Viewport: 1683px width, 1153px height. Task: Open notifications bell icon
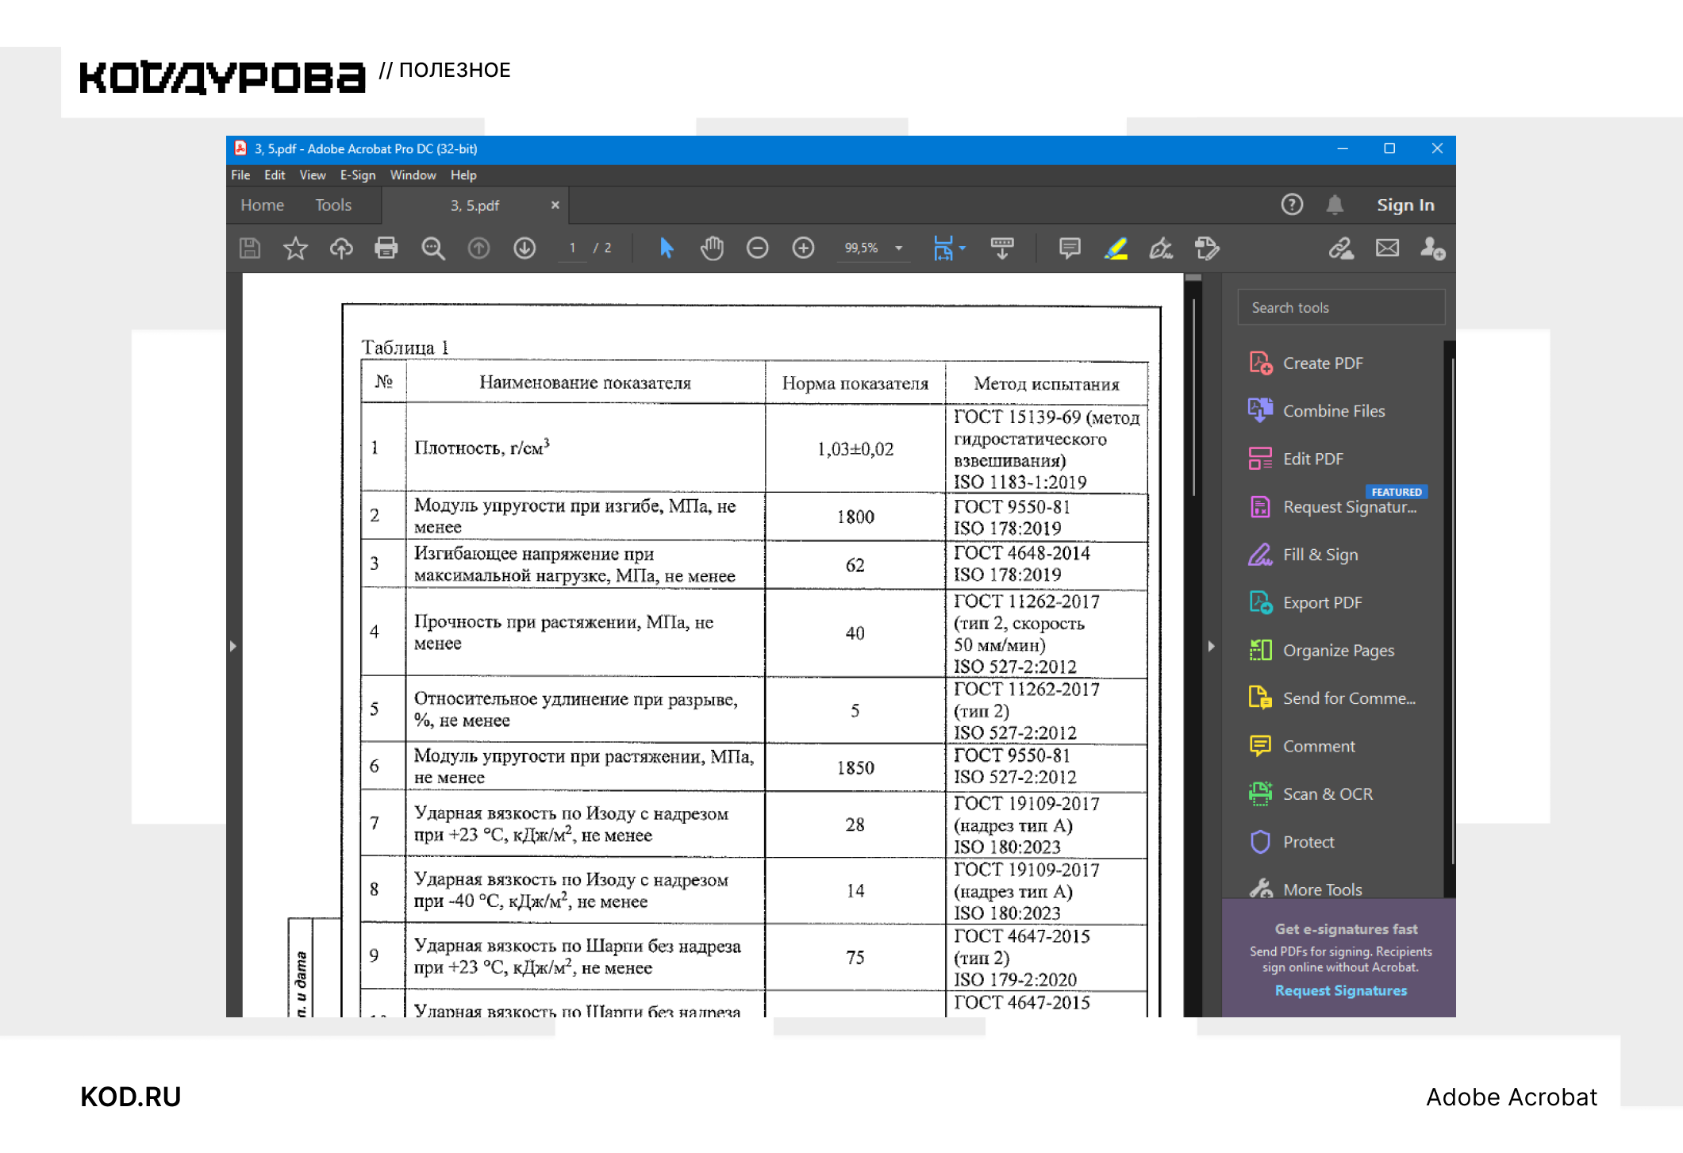point(1335,205)
